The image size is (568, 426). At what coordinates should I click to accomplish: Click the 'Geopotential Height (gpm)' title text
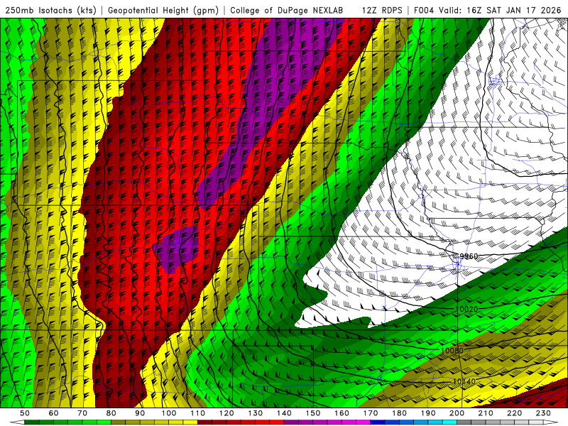click(163, 11)
